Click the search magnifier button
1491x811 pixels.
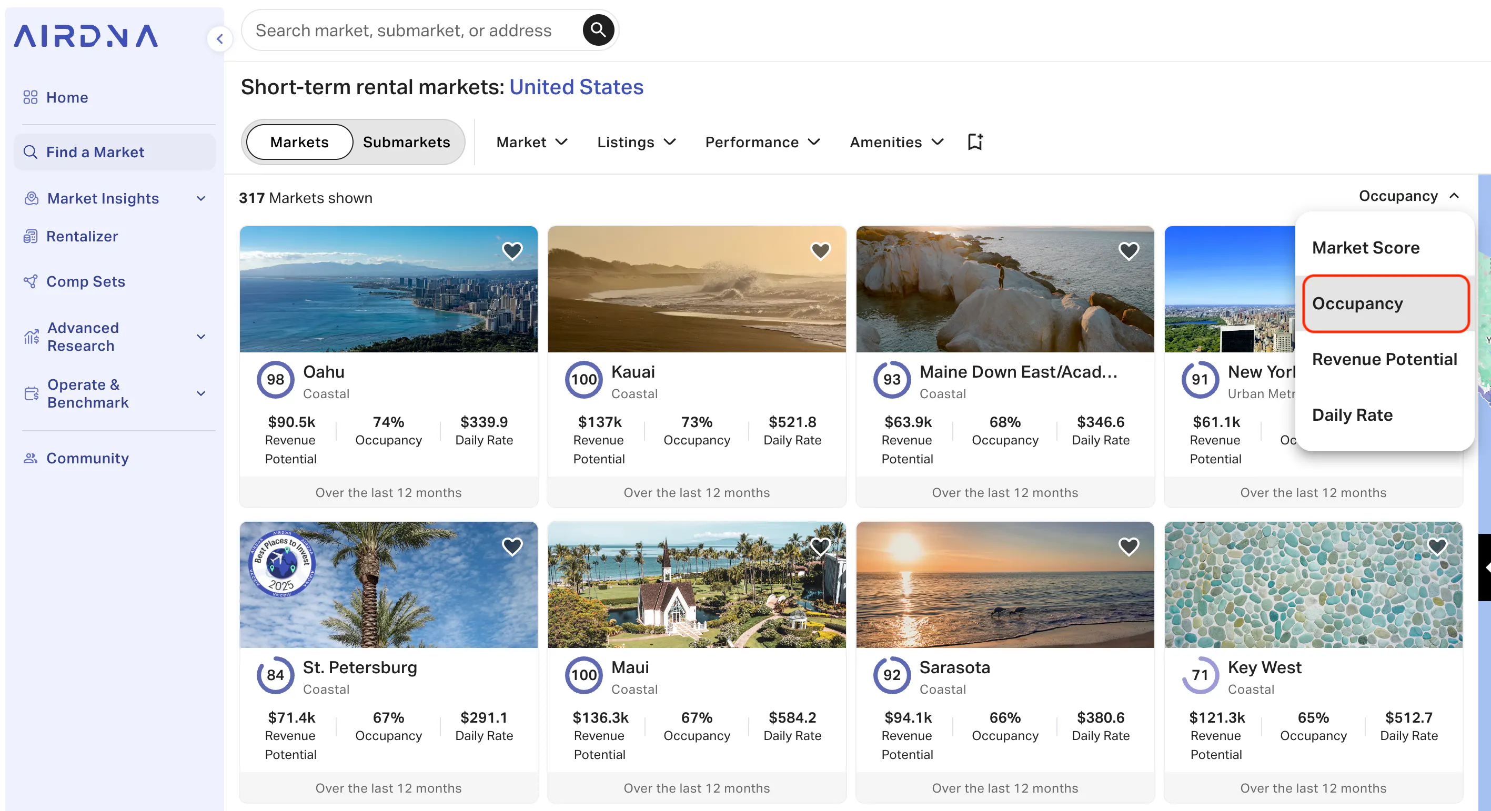[598, 30]
